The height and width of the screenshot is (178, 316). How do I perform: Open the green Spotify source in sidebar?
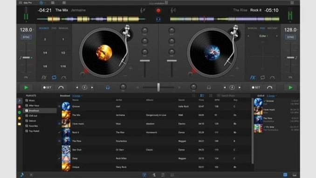(x=20, y=112)
